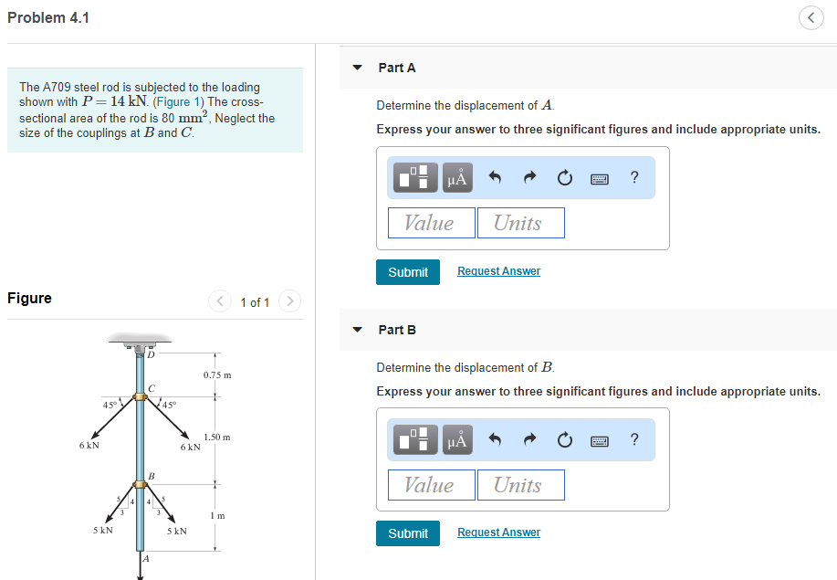Click the undo arrow in Part B
Image resolution: width=837 pixels, height=580 pixels.
click(x=496, y=440)
